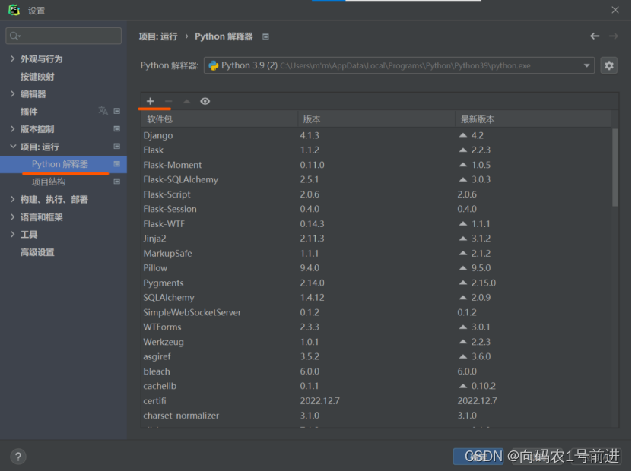Select asgiref package row

pyautogui.click(x=376, y=357)
